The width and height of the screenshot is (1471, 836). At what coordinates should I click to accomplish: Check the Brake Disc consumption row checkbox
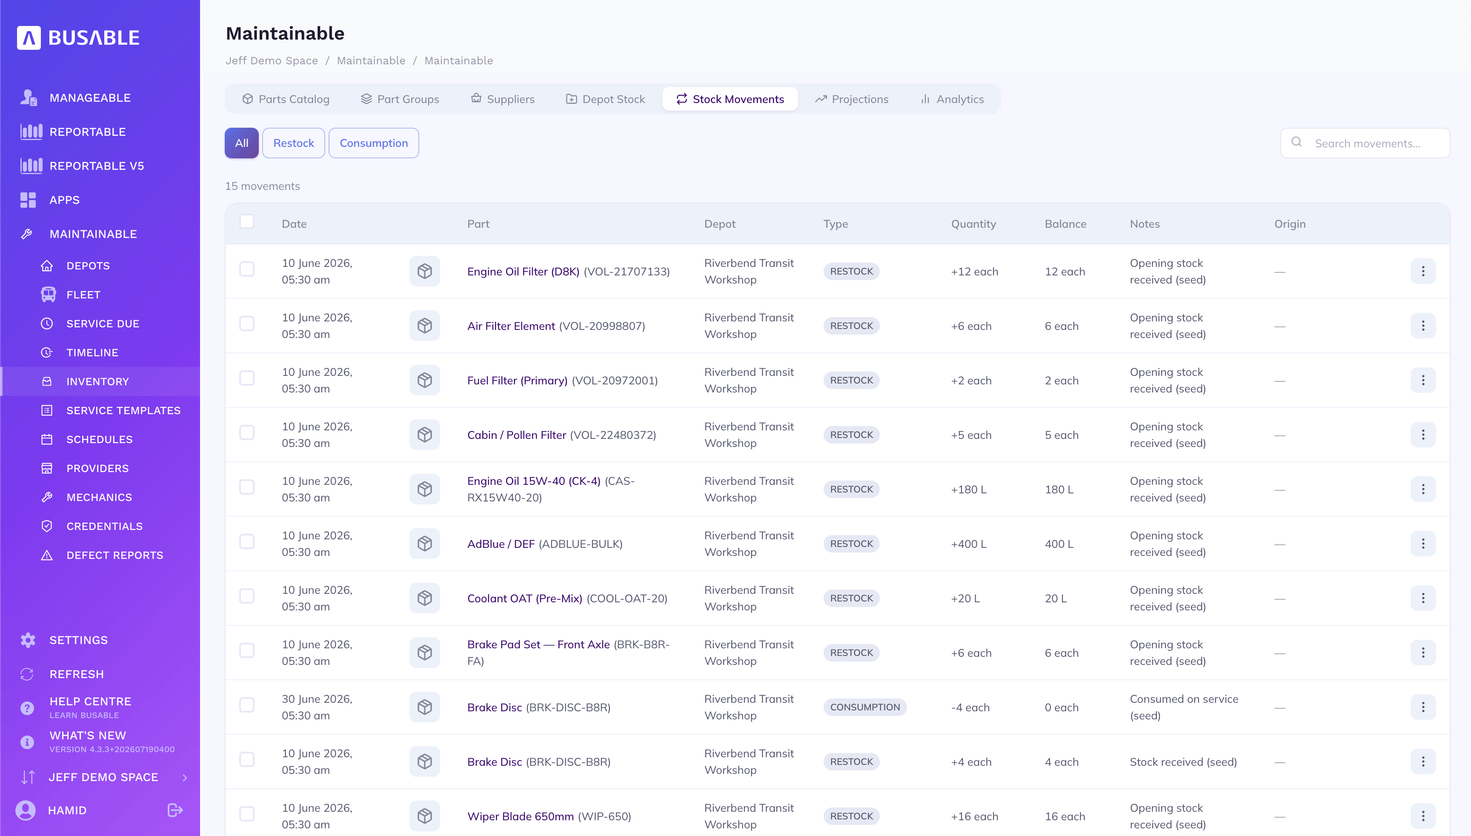(247, 705)
